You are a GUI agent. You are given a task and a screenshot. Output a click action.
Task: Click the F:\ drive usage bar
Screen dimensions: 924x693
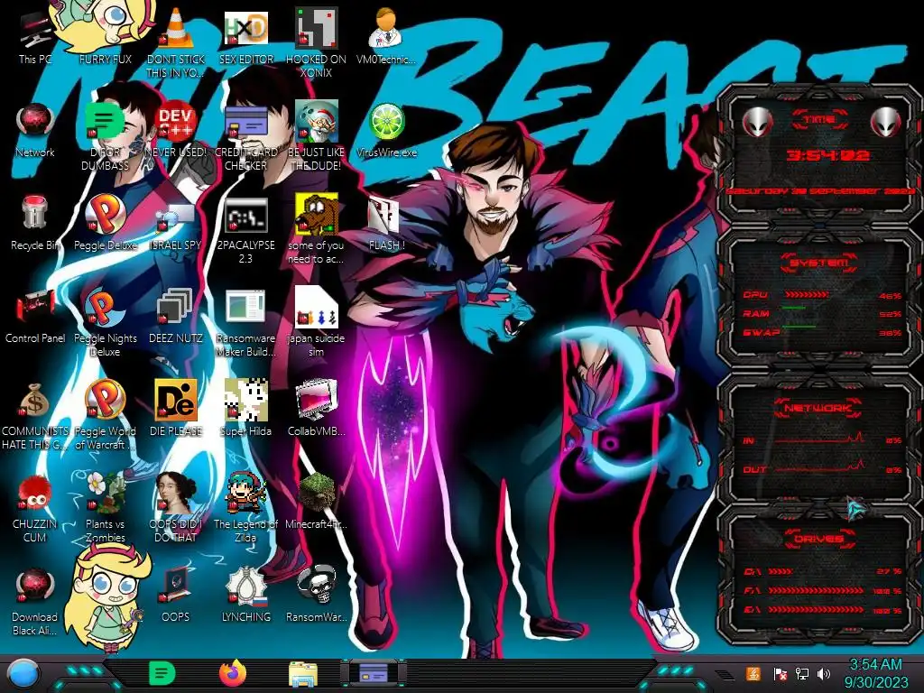tap(817, 590)
